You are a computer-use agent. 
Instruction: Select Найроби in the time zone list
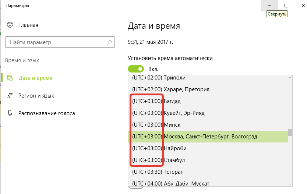[x=175, y=148]
